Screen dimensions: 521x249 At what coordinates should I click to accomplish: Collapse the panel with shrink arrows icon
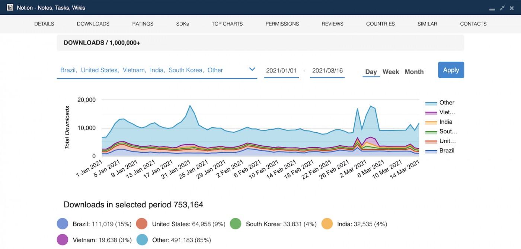502,7
